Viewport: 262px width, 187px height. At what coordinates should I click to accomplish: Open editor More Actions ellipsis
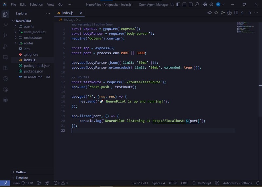pyautogui.click(x=256, y=13)
